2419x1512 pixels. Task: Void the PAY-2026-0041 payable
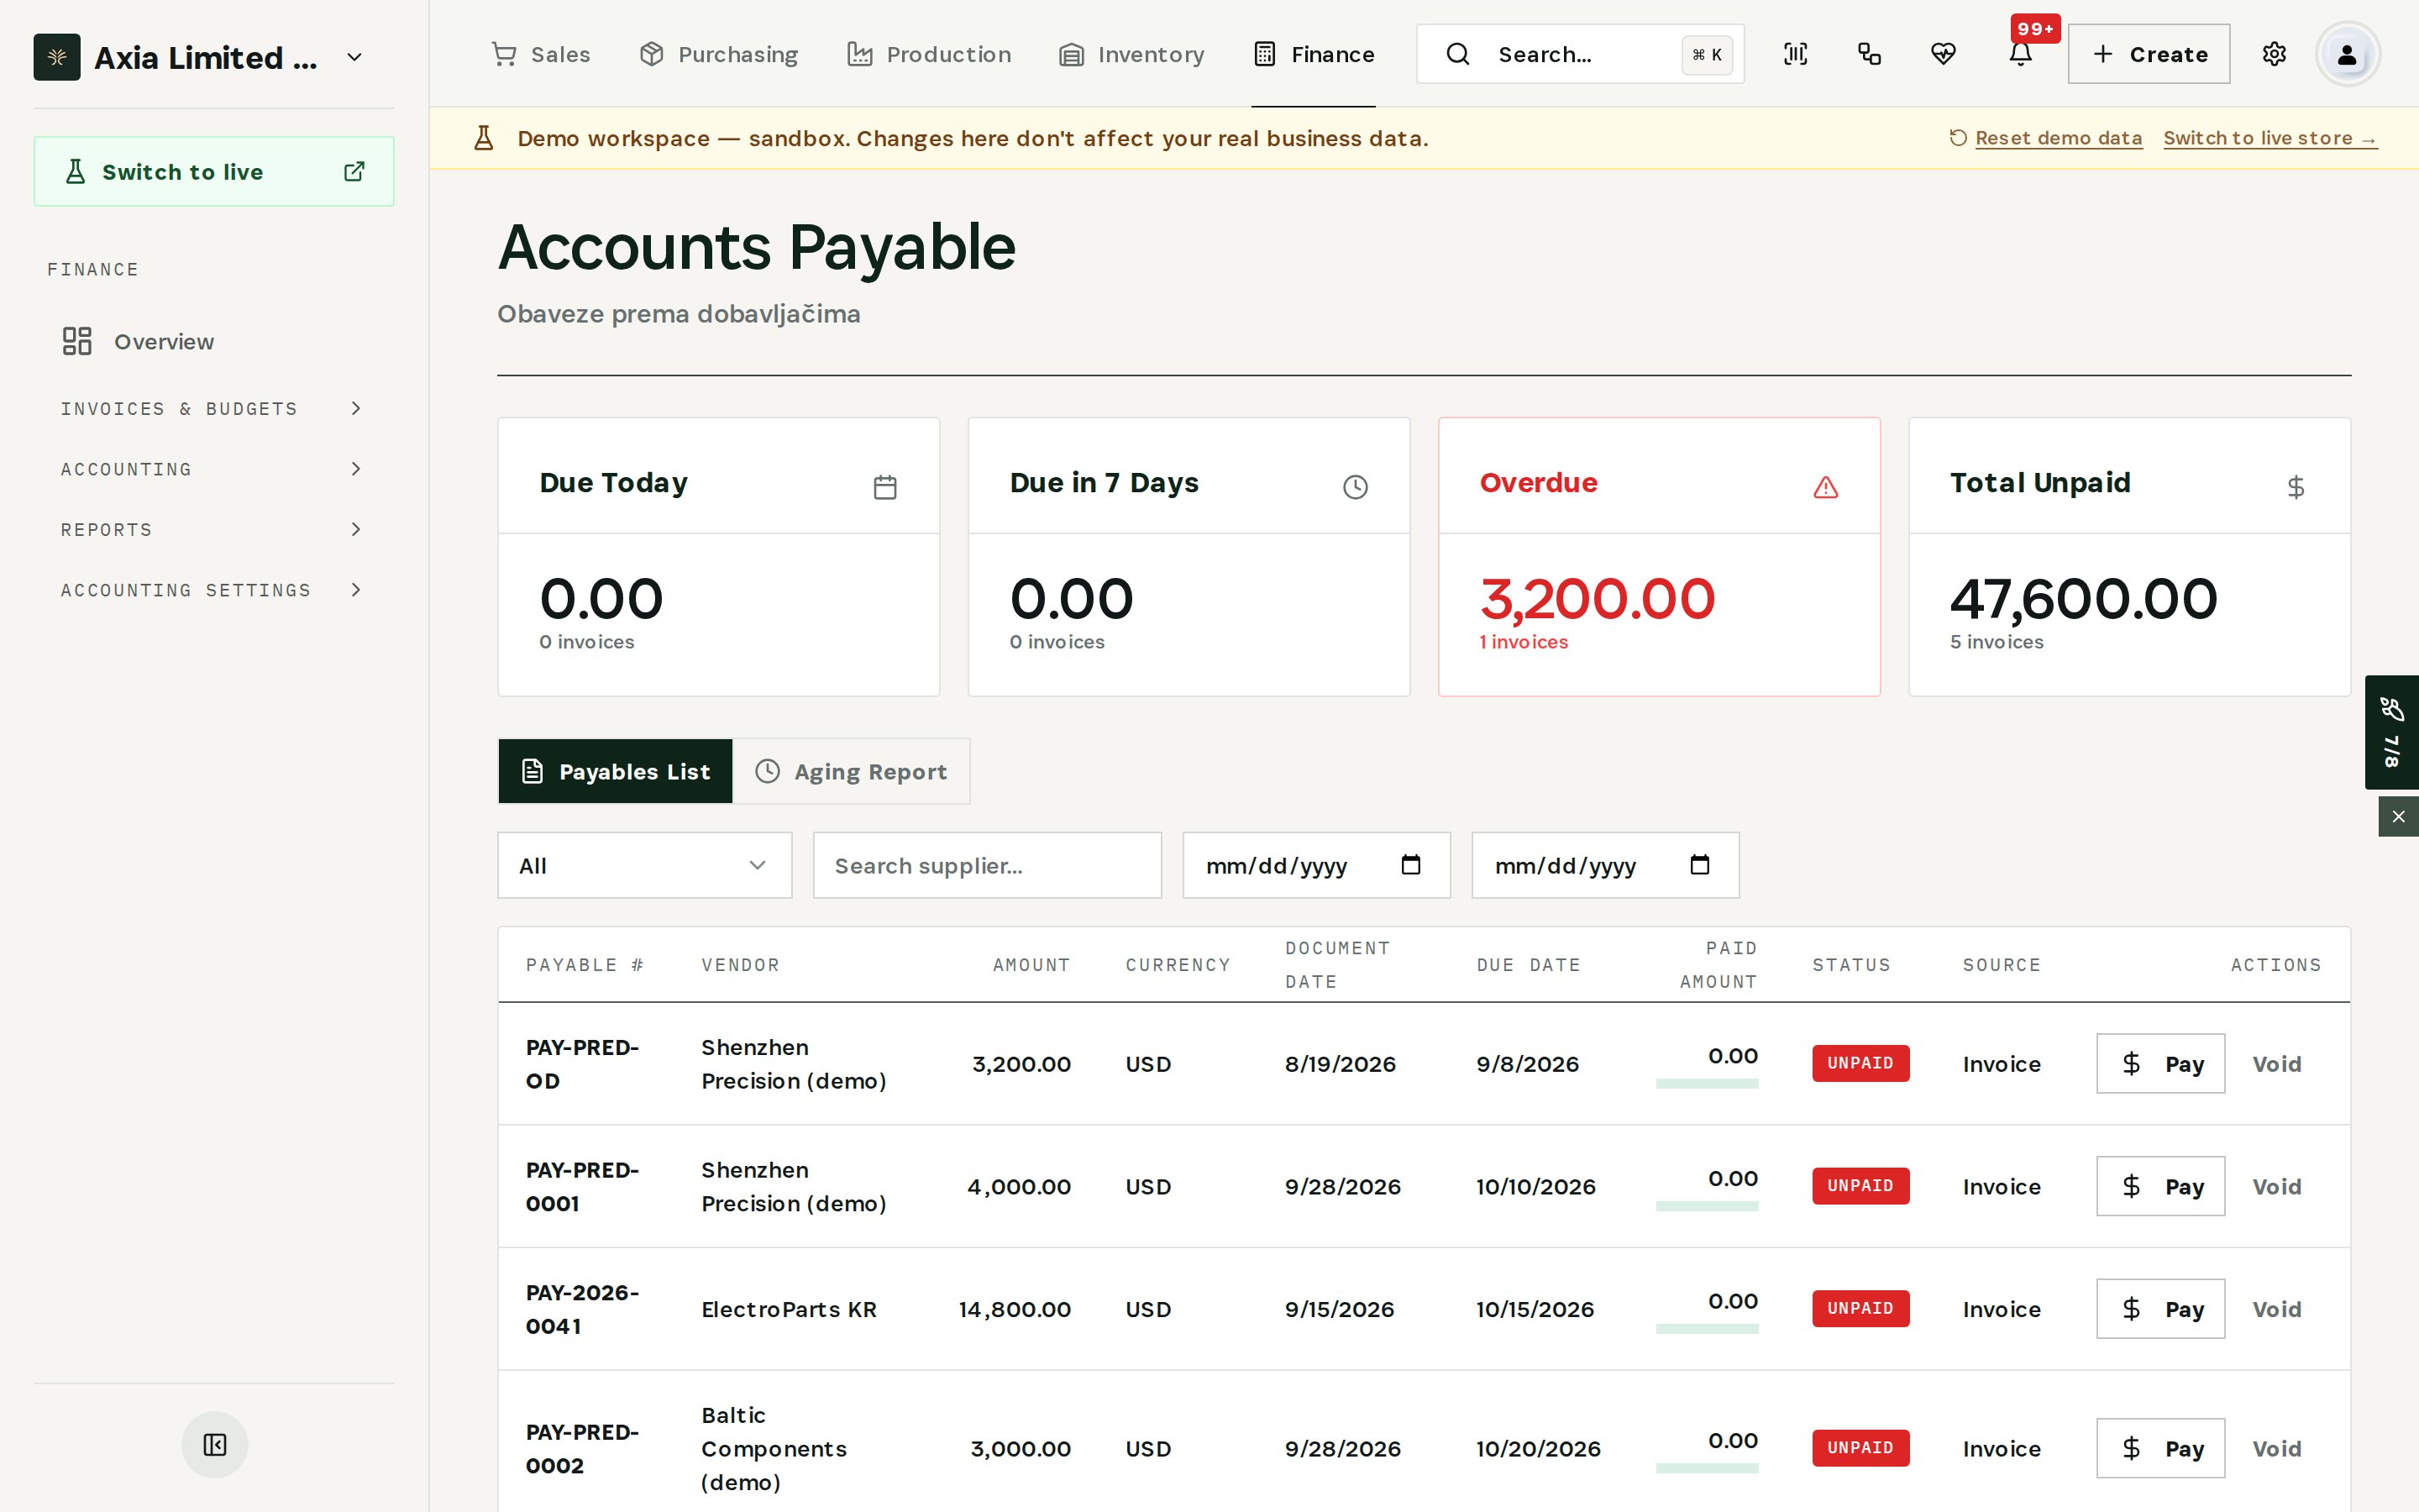[x=2276, y=1309]
